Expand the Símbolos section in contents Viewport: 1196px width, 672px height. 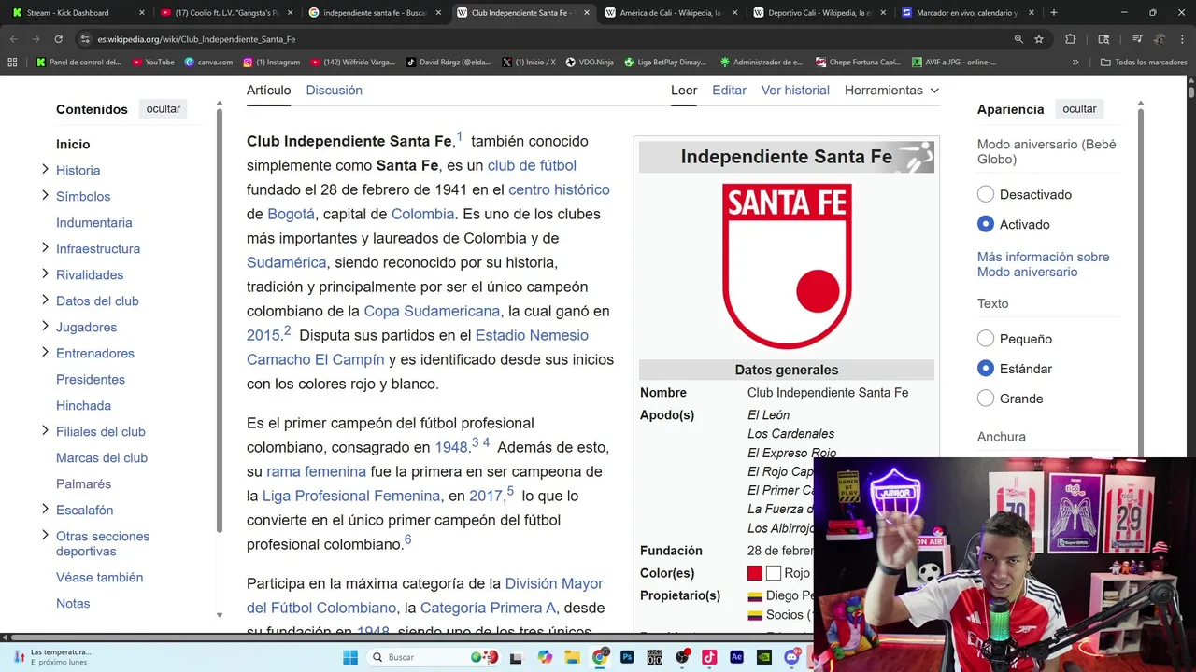[x=45, y=195]
